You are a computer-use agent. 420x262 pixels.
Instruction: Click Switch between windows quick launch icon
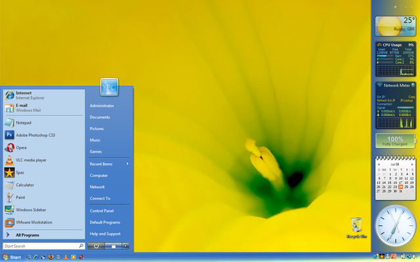coord(43,257)
